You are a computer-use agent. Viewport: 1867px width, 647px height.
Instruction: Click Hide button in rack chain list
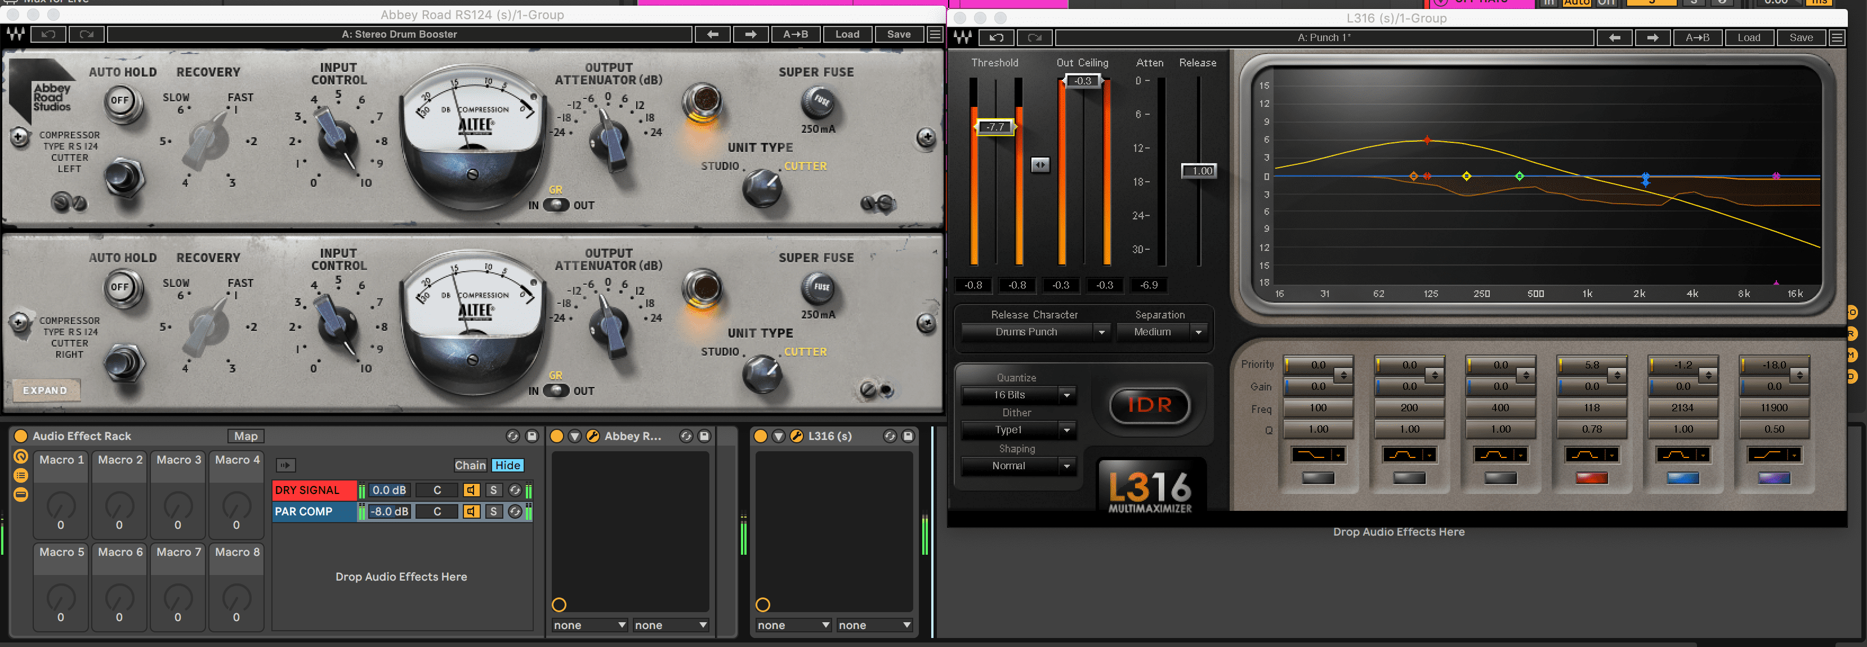pos(507,465)
